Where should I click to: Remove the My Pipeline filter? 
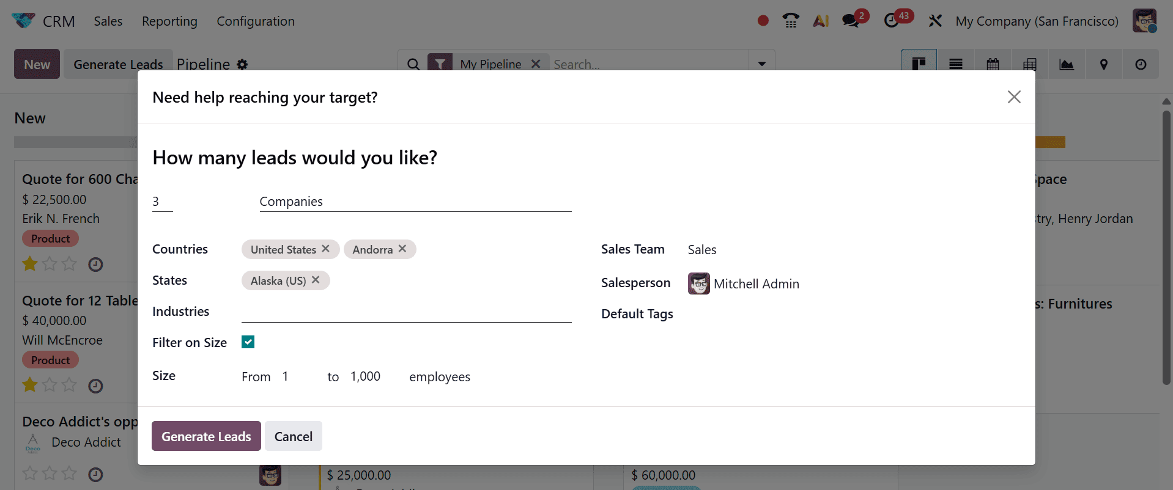[536, 64]
